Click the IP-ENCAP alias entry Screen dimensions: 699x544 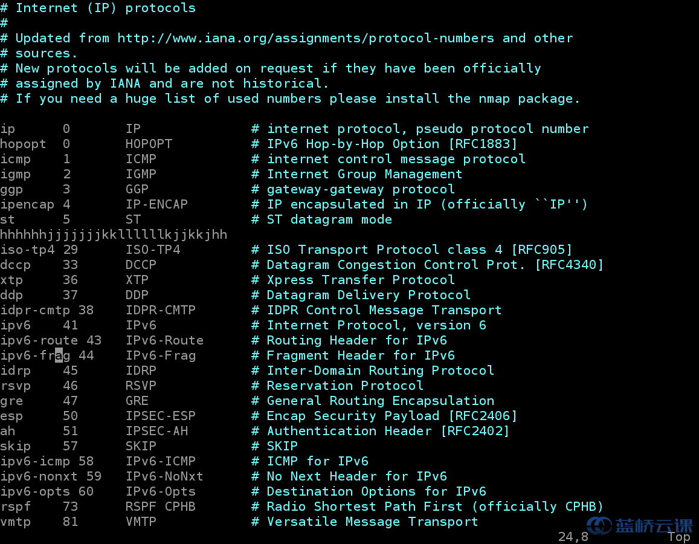tap(156, 204)
